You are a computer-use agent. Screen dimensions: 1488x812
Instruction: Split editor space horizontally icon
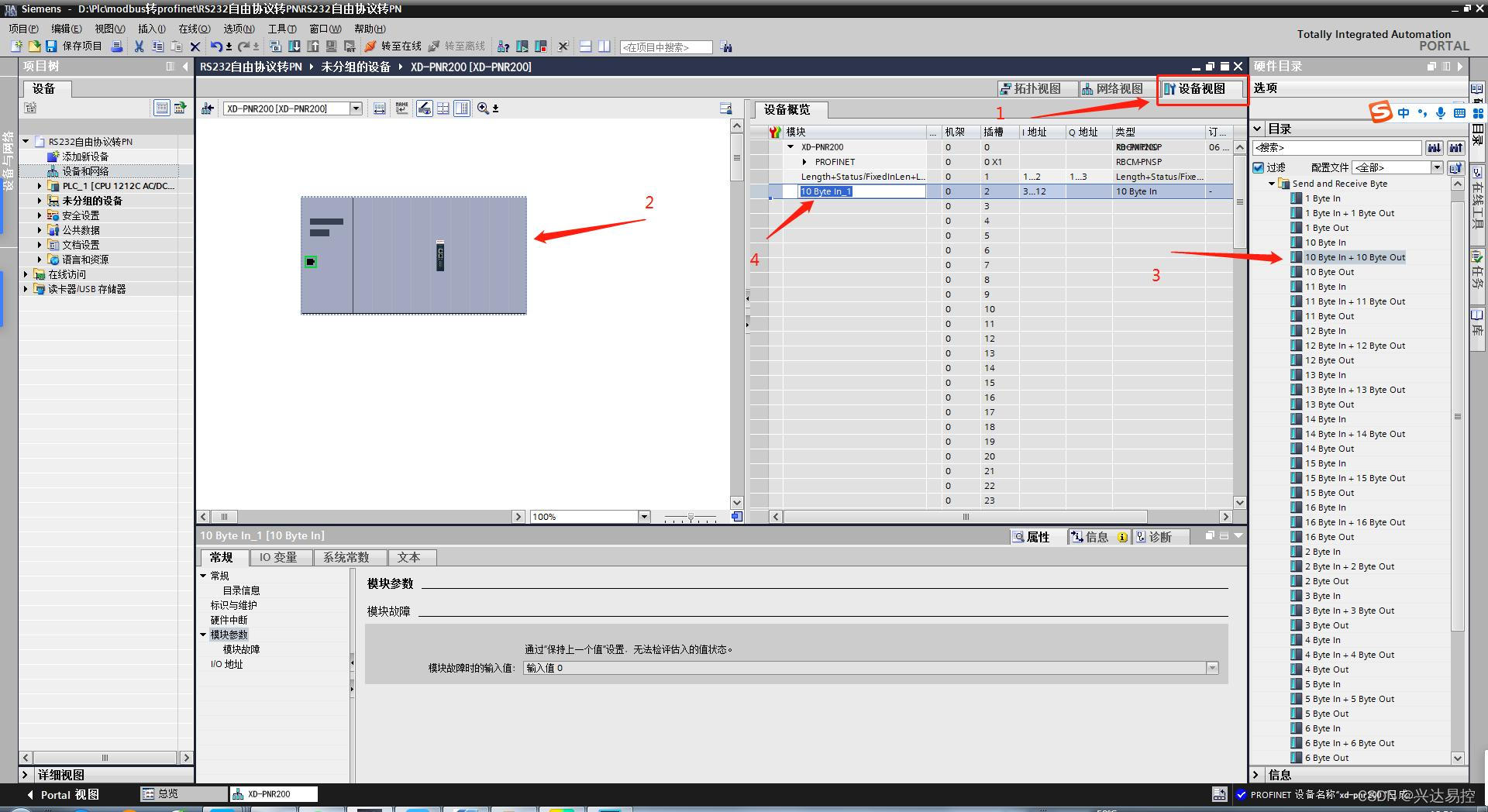pyautogui.click(x=585, y=46)
